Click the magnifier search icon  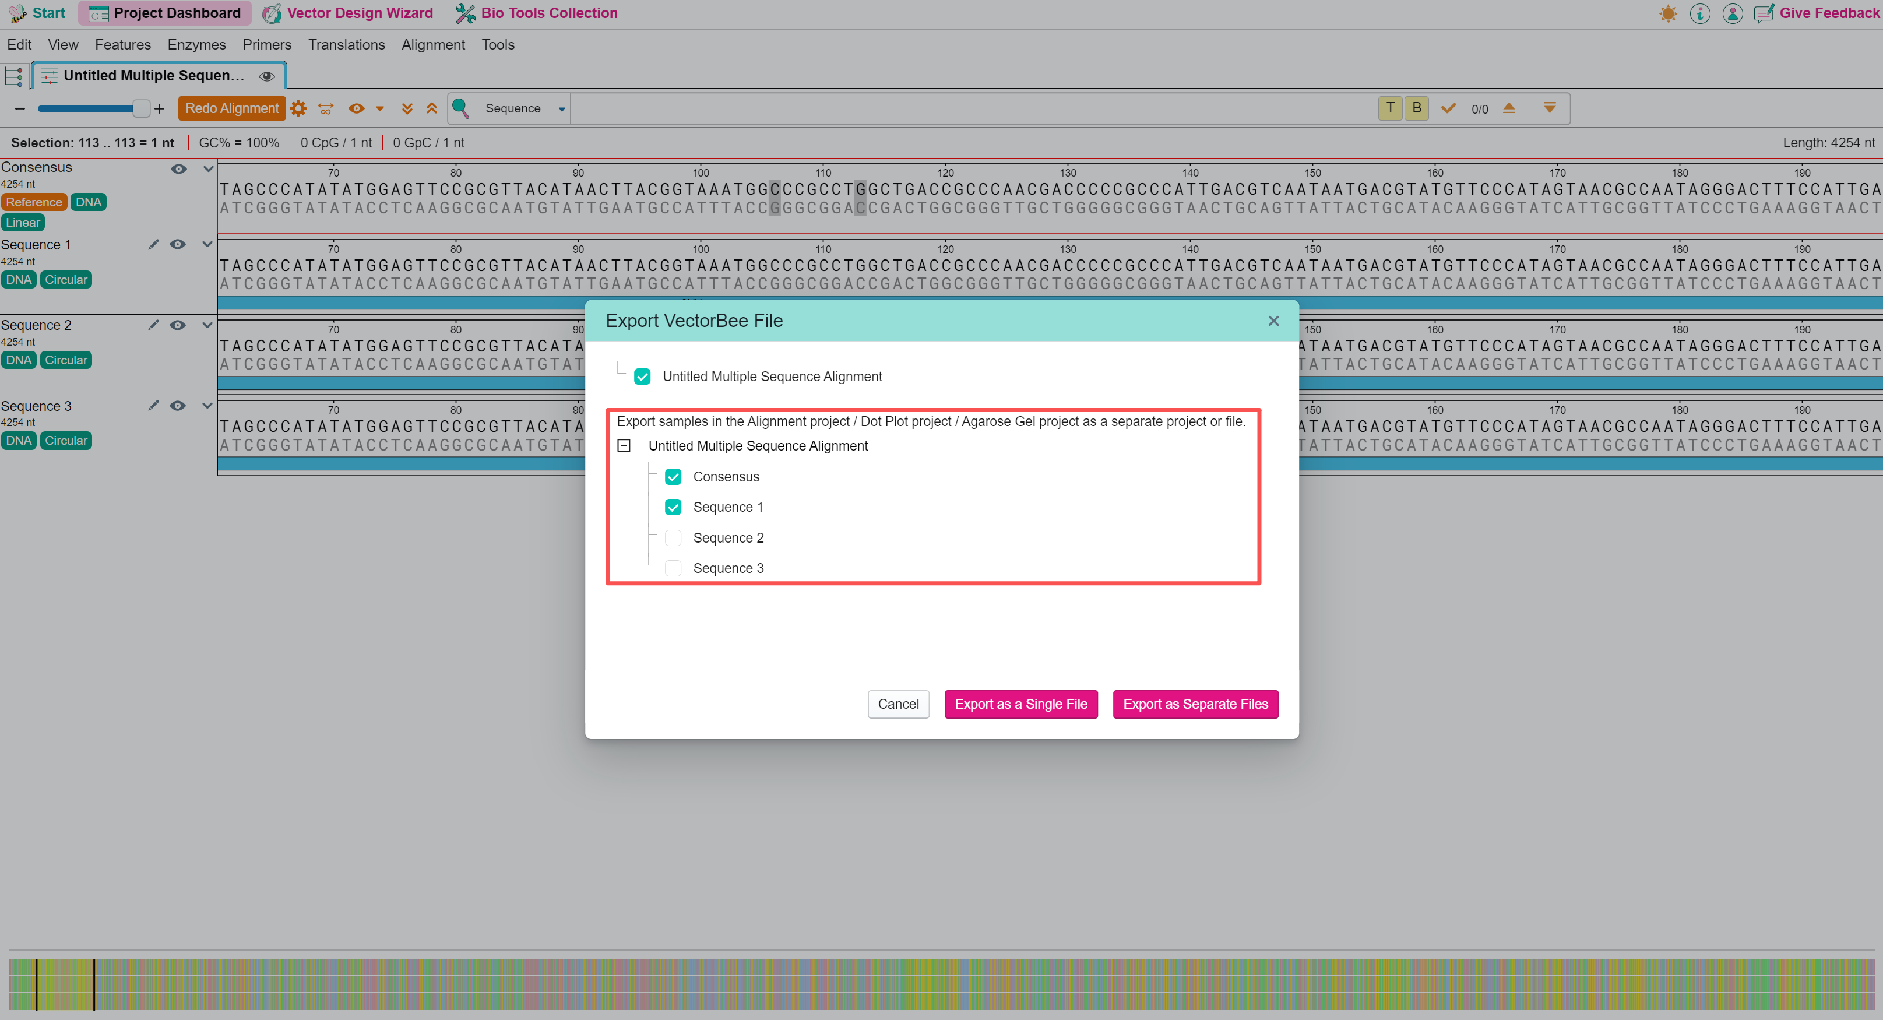tap(460, 108)
